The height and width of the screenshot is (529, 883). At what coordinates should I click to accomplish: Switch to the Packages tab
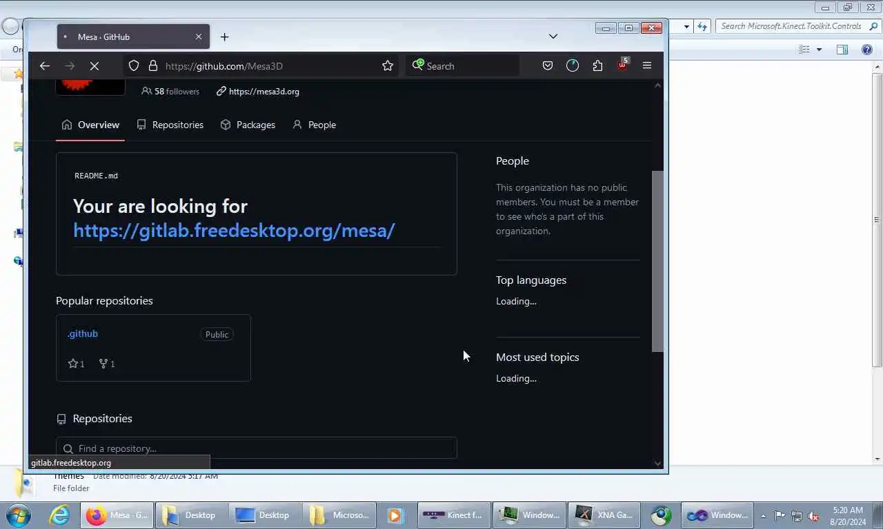pos(248,125)
